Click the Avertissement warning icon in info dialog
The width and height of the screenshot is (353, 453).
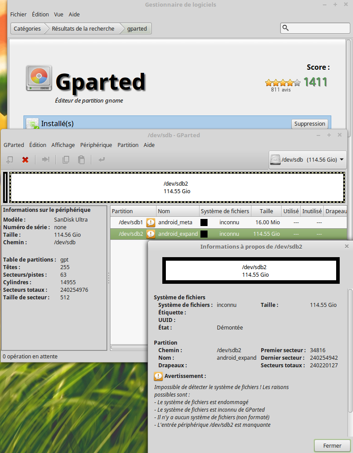click(x=158, y=376)
